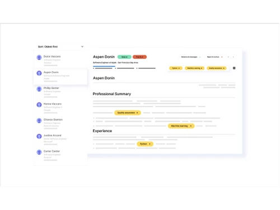The image size is (280, 210).
Task: Remove the Machine Learning tag in header filter bar
Action: [x=202, y=68]
